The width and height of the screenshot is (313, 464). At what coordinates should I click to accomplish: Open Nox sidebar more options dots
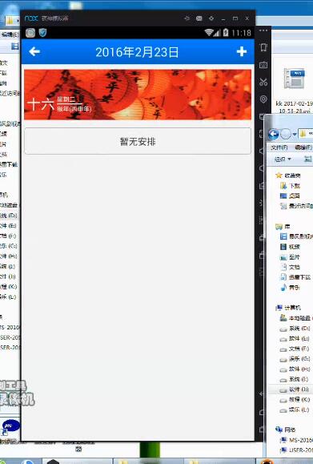coord(263,30)
